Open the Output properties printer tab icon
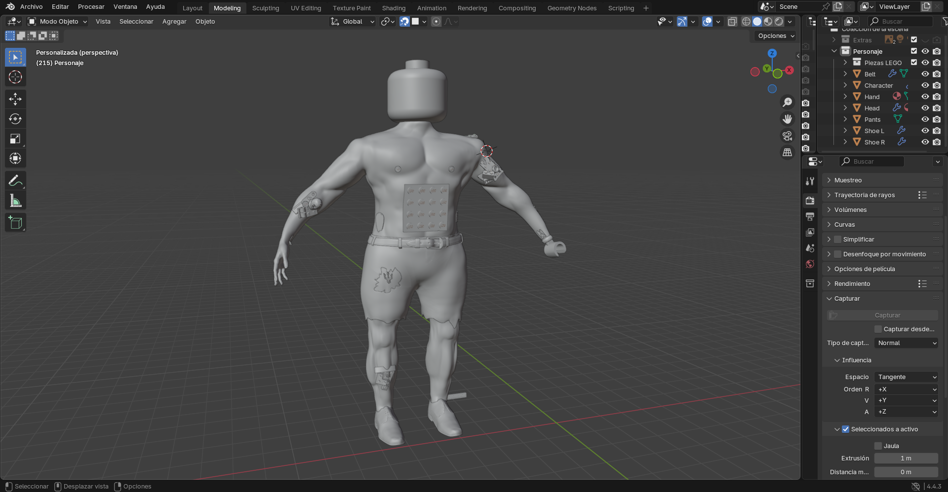This screenshot has width=948, height=492. (810, 216)
